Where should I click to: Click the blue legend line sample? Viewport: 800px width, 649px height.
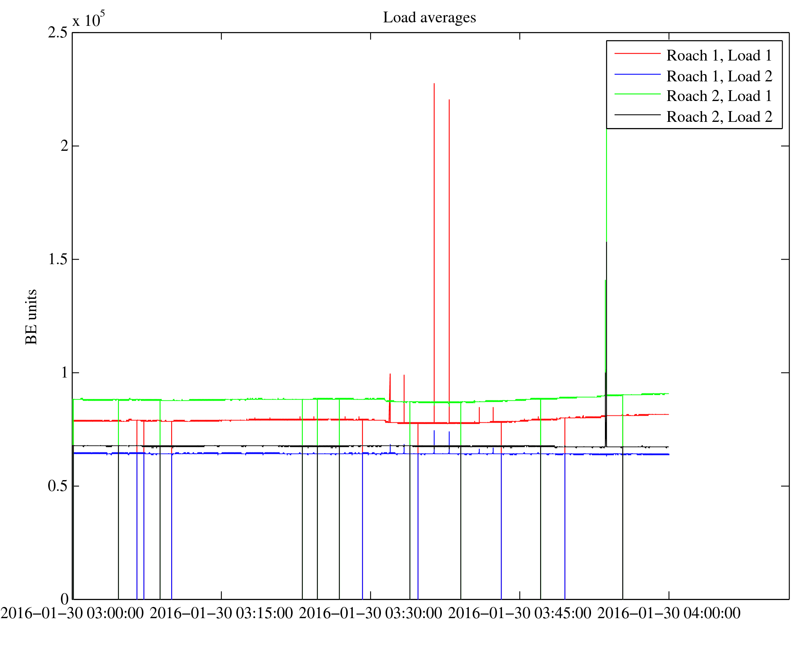click(637, 74)
